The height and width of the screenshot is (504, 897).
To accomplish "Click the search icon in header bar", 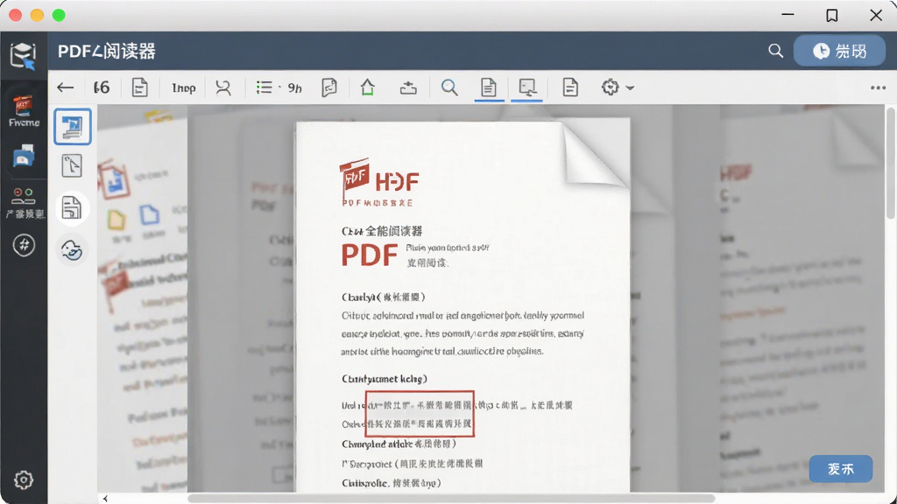I will 776,51.
